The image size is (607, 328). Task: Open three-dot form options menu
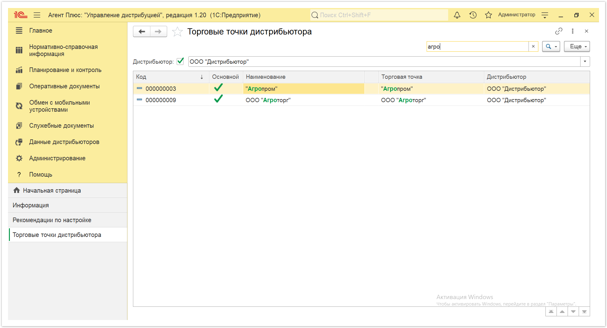click(x=573, y=31)
